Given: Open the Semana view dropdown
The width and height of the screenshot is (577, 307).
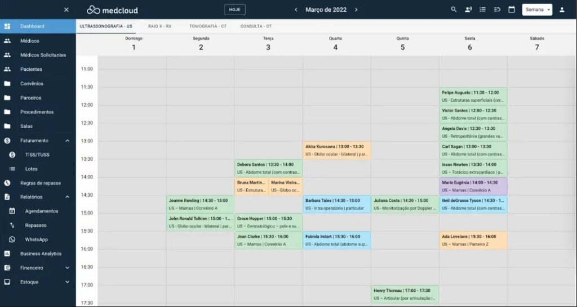Looking at the screenshot, I should pyautogui.click(x=537, y=10).
